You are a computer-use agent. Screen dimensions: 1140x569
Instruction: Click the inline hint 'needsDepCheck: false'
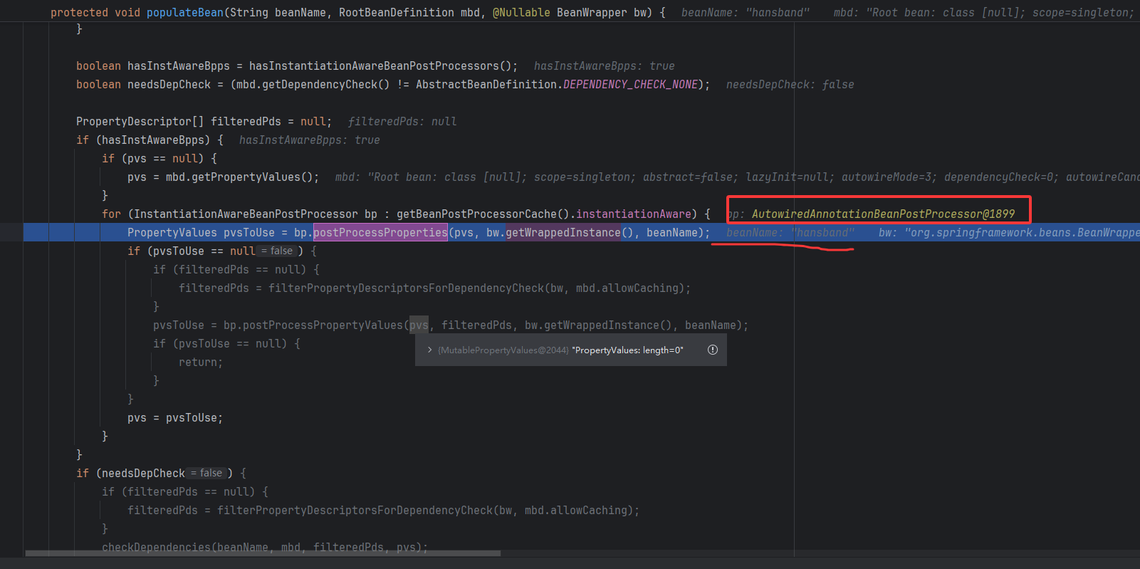click(790, 85)
